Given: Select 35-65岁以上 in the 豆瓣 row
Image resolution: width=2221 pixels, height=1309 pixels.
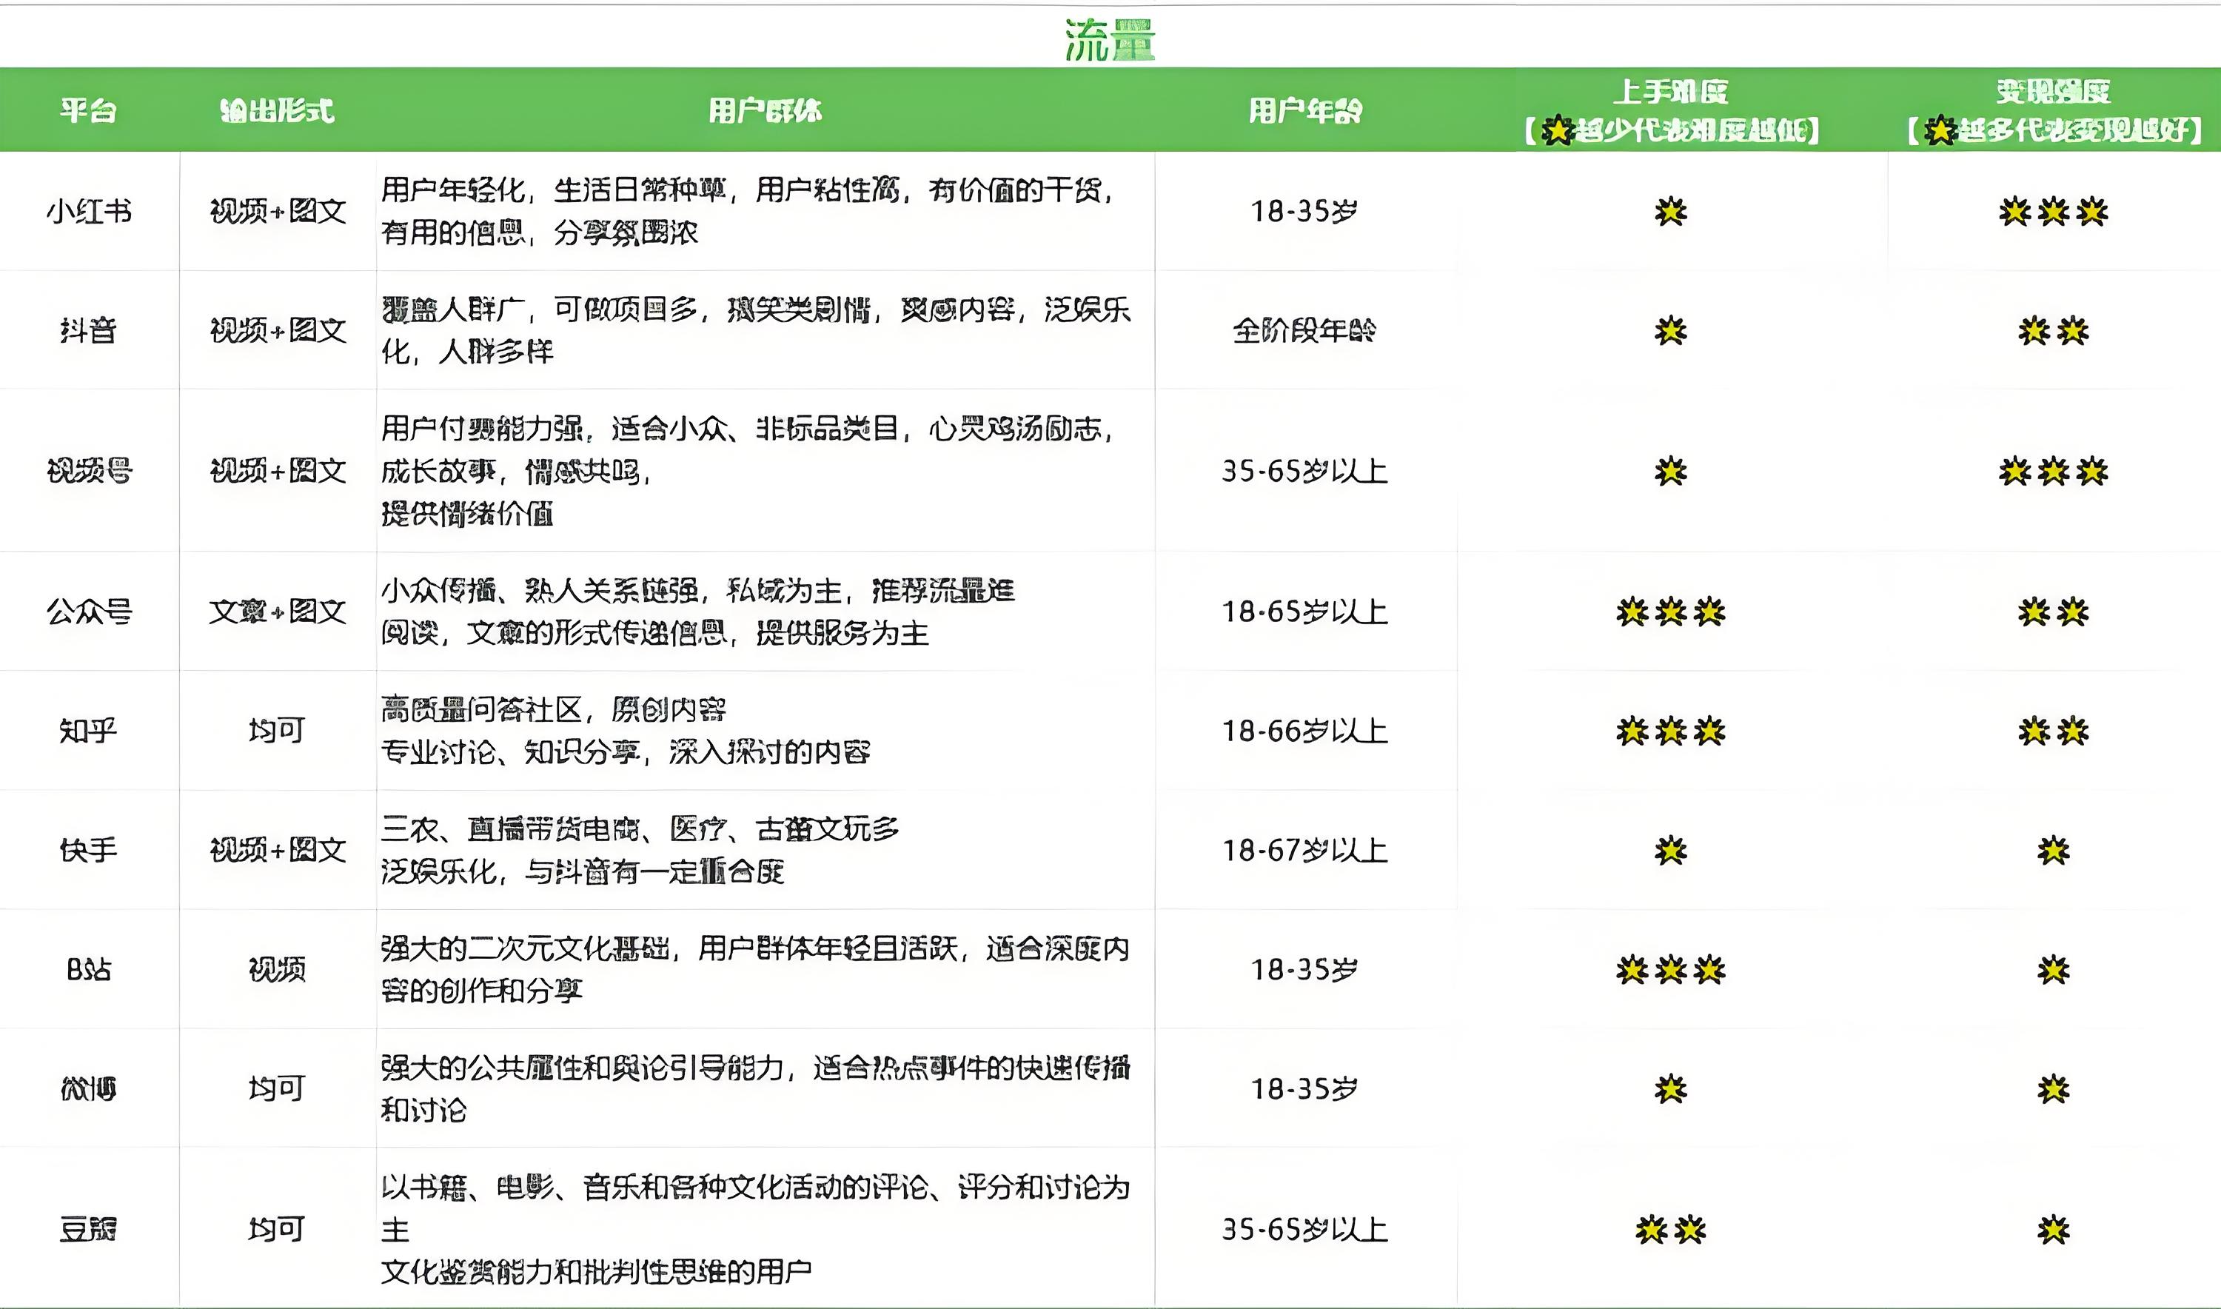Looking at the screenshot, I should pyautogui.click(x=1304, y=1229).
